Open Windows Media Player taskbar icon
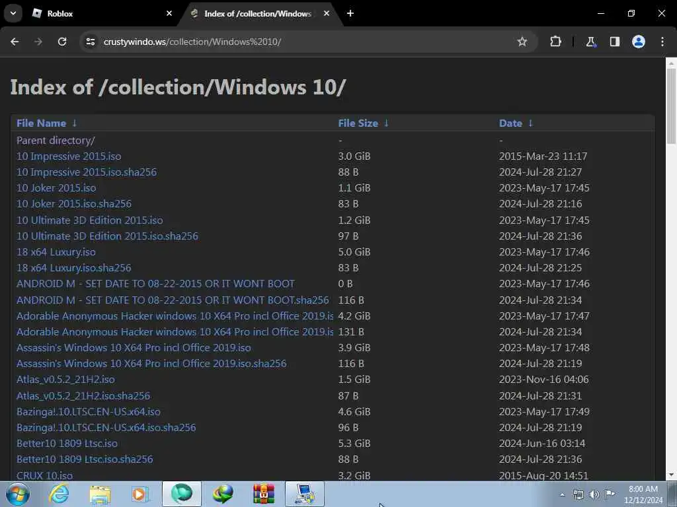 point(140,494)
